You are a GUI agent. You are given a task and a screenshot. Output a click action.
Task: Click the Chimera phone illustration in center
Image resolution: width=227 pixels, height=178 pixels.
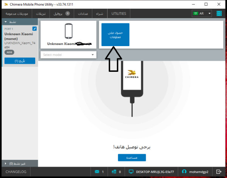coord(132,89)
